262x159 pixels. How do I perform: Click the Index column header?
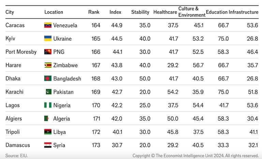(x=115, y=12)
